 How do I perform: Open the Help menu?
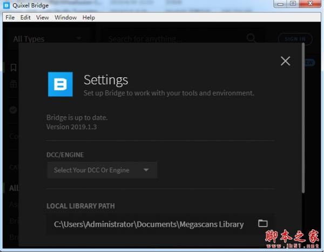tap(89, 17)
